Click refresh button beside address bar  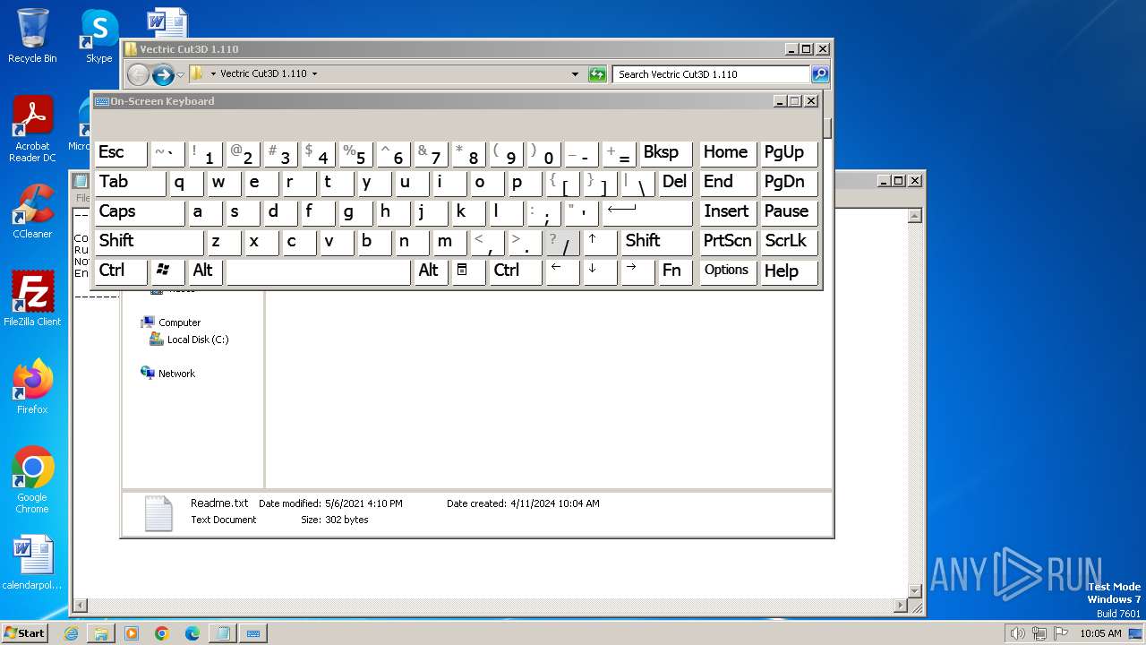[597, 74]
